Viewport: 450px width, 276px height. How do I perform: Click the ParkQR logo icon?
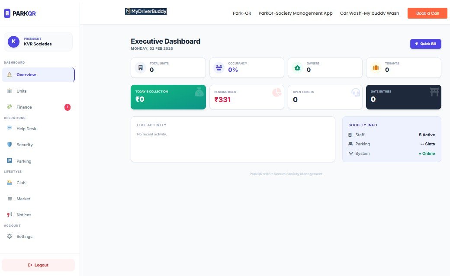click(6, 13)
